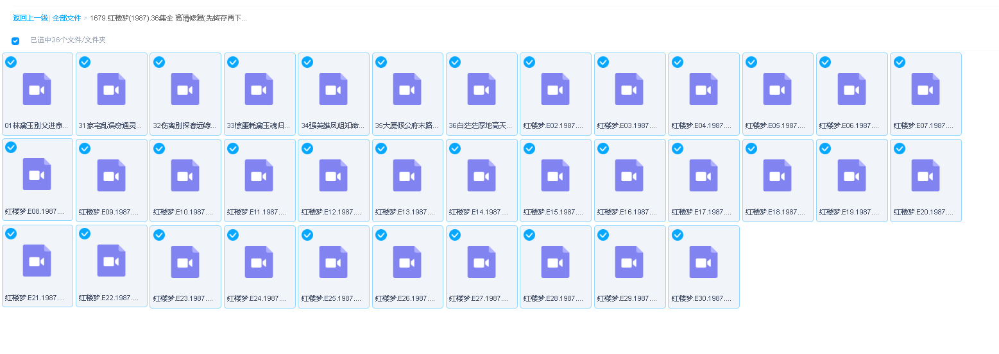Click the file name label 35大厦倾公府末路

pyautogui.click(x=407, y=126)
